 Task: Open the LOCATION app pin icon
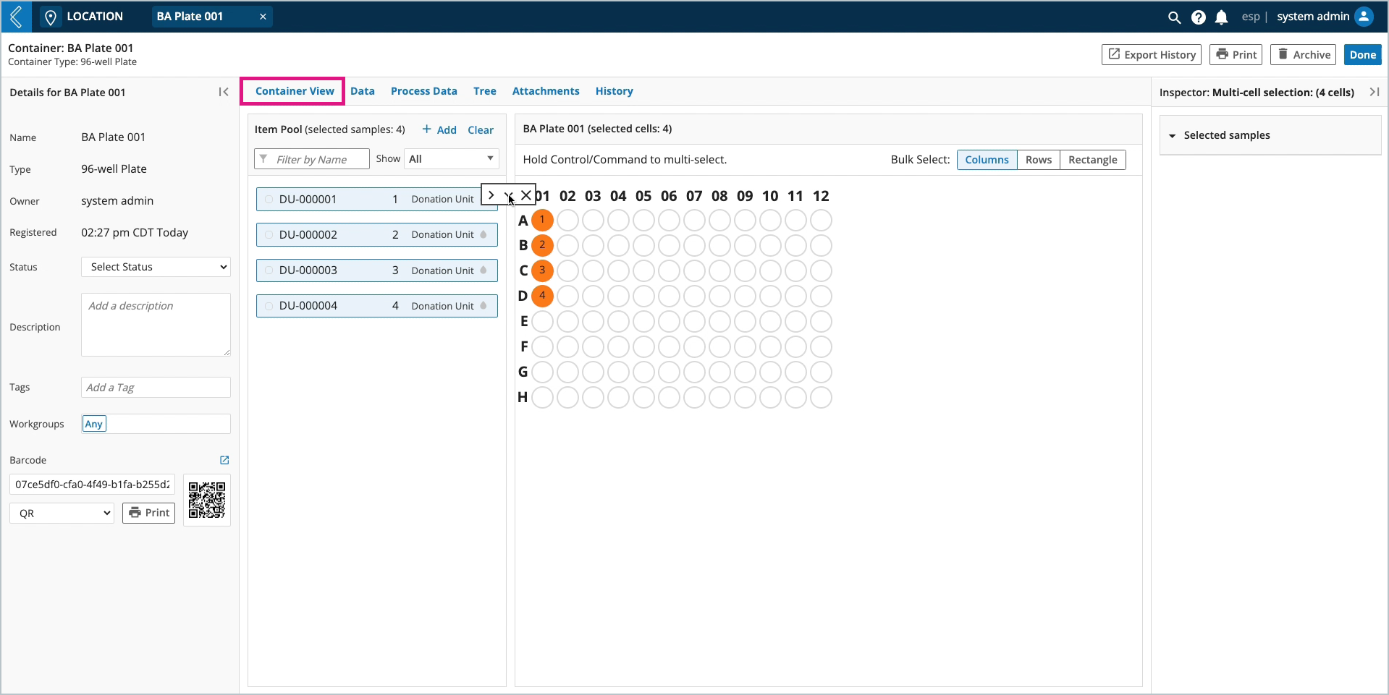coord(50,17)
